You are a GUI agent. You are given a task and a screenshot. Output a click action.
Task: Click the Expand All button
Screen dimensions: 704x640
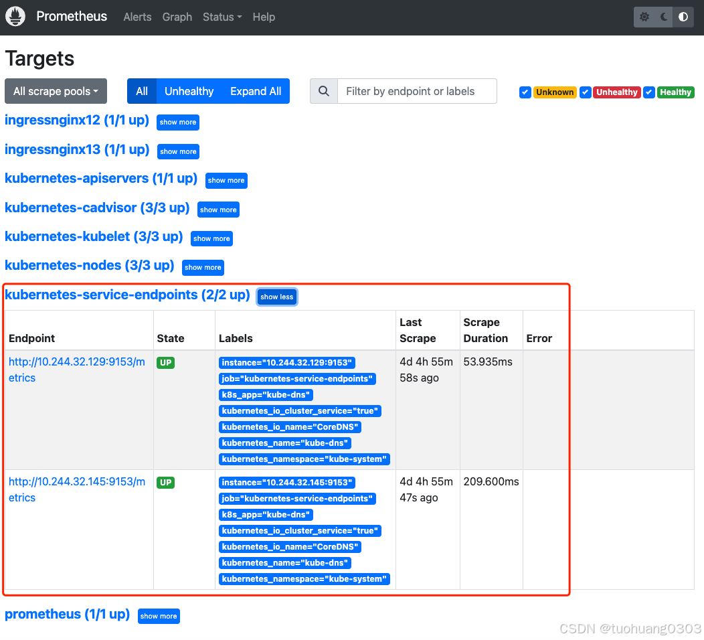[256, 91]
